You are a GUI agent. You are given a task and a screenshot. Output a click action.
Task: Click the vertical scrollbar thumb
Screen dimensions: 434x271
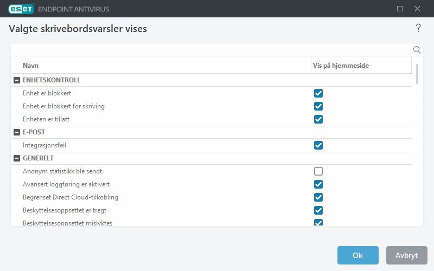tap(417, 74)
